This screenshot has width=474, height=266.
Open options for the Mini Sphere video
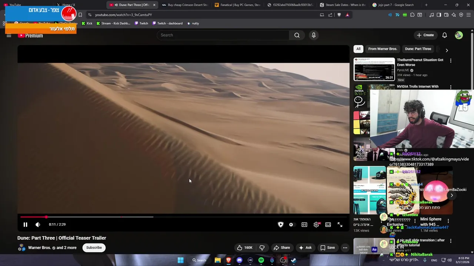tap(448, 221)
